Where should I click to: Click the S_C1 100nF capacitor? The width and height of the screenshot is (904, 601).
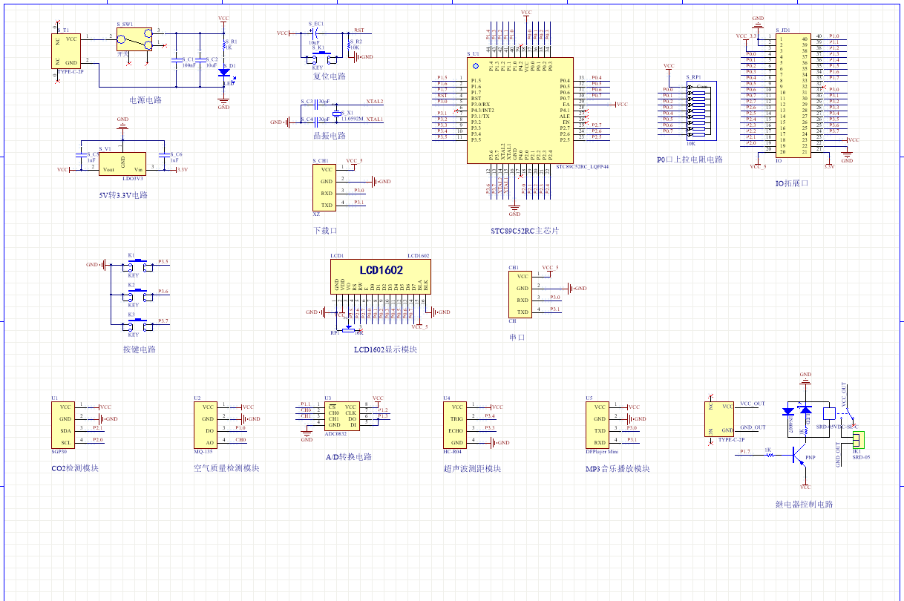click(x=176, y=59)
